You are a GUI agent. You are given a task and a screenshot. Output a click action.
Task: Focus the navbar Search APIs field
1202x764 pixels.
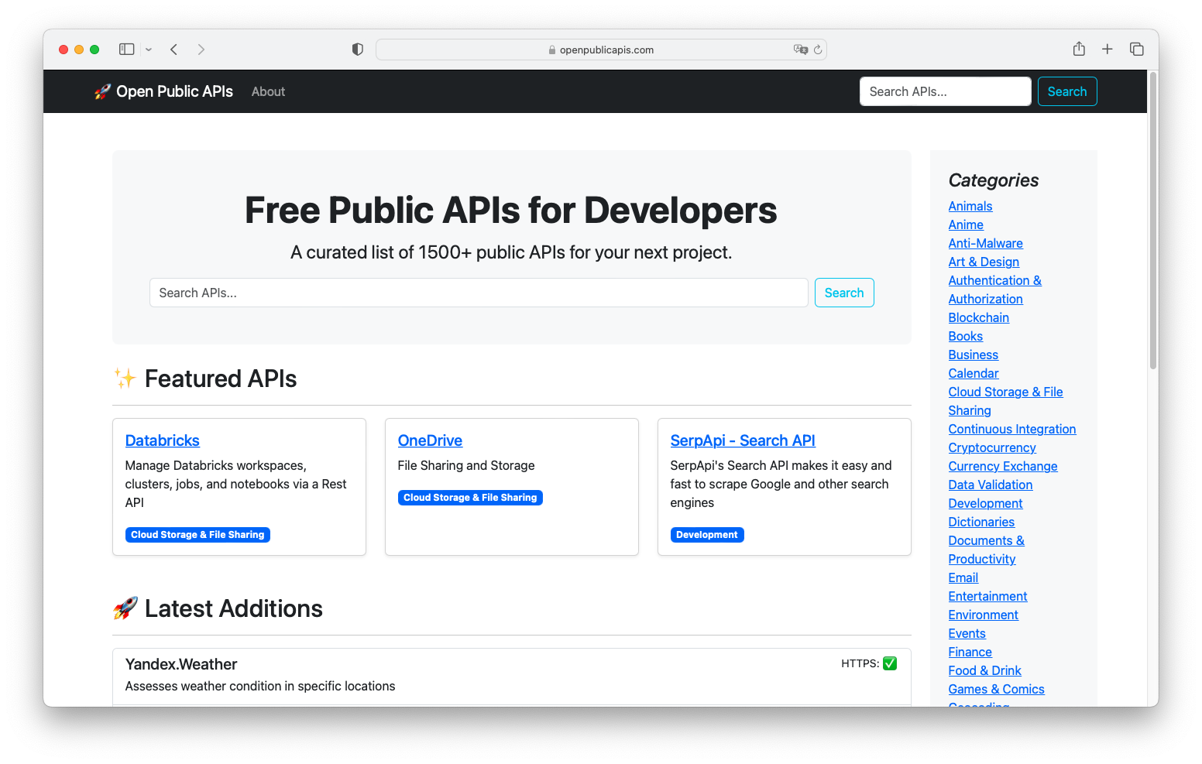[x=945, y=91]
